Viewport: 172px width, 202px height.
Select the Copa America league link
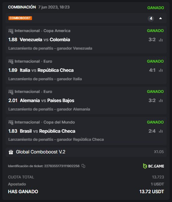tap(57, 31)
